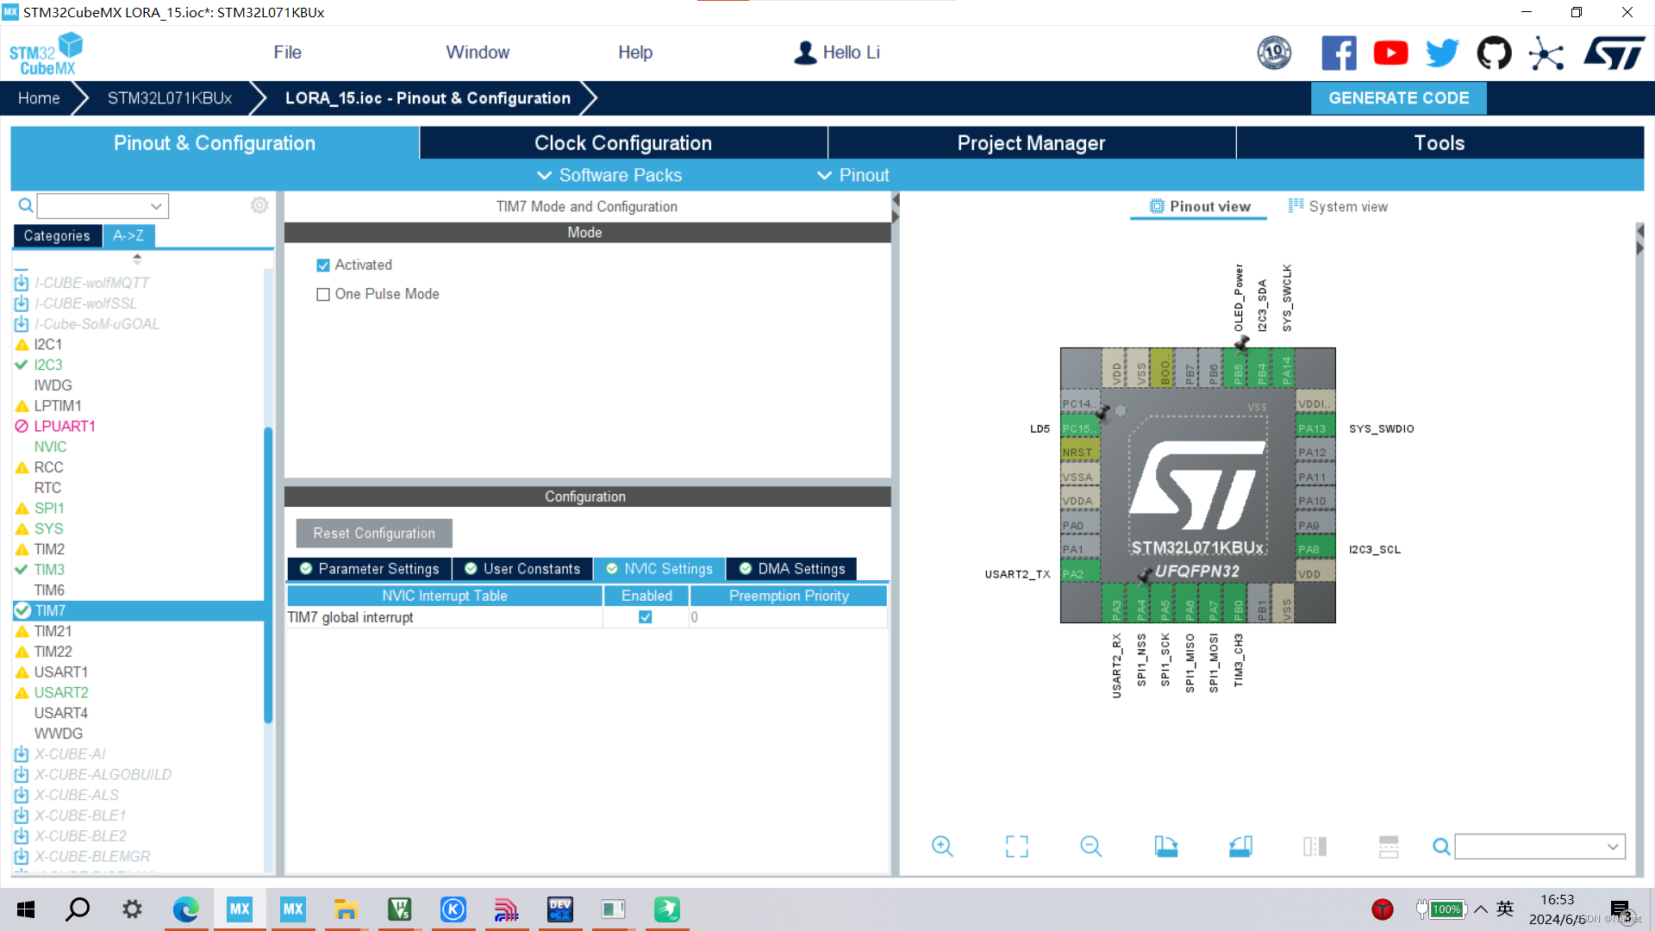Collapse category list with top arrow

[137, 258]
